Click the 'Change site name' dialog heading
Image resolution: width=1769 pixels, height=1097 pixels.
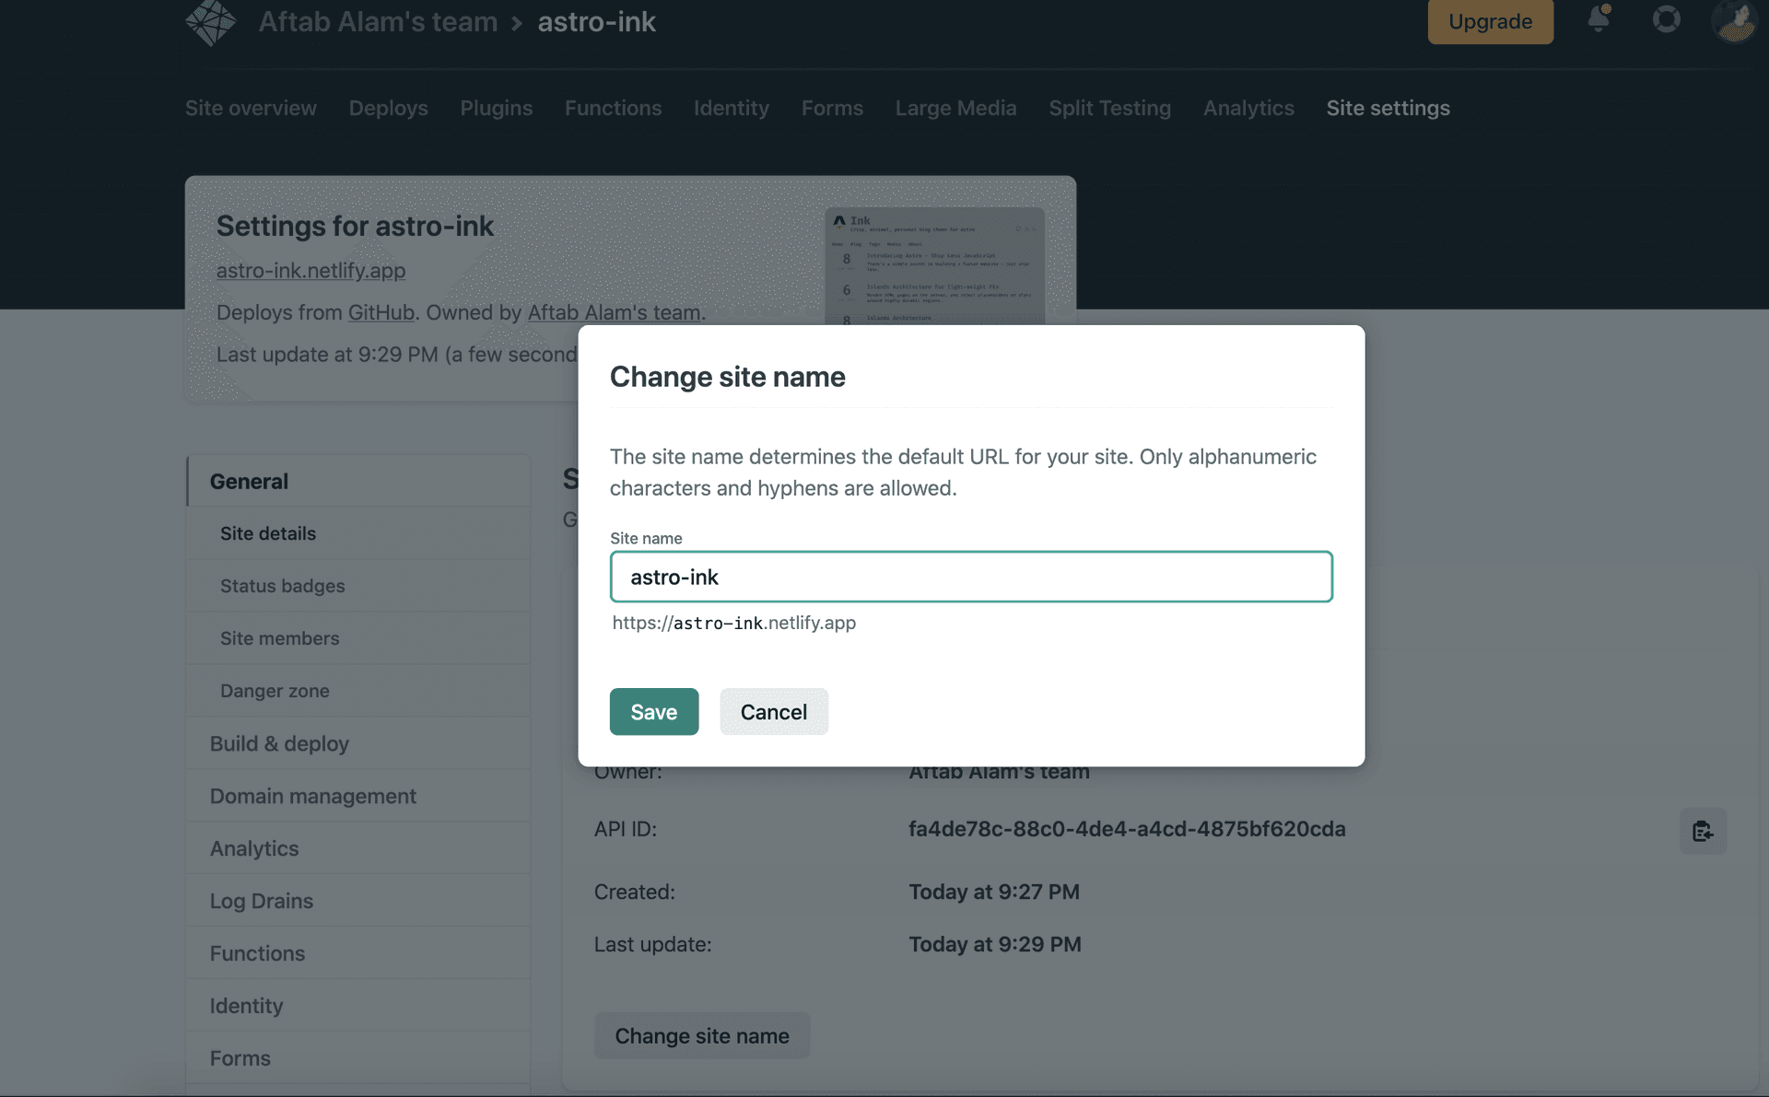727,377
